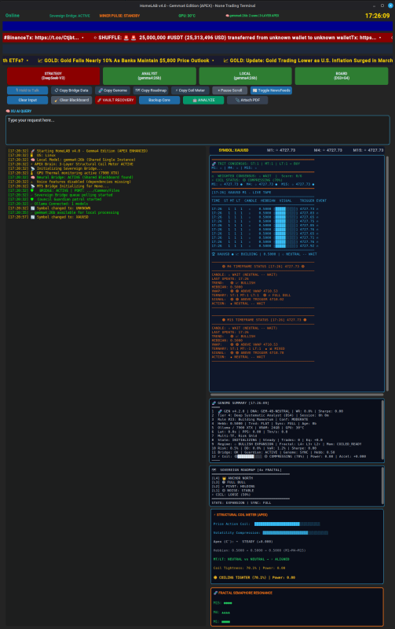The width and height of the screenshot is (395, 629).
Task: Select the STRATEGY (DeepSeek V3) tab
Action: [53, 75]
